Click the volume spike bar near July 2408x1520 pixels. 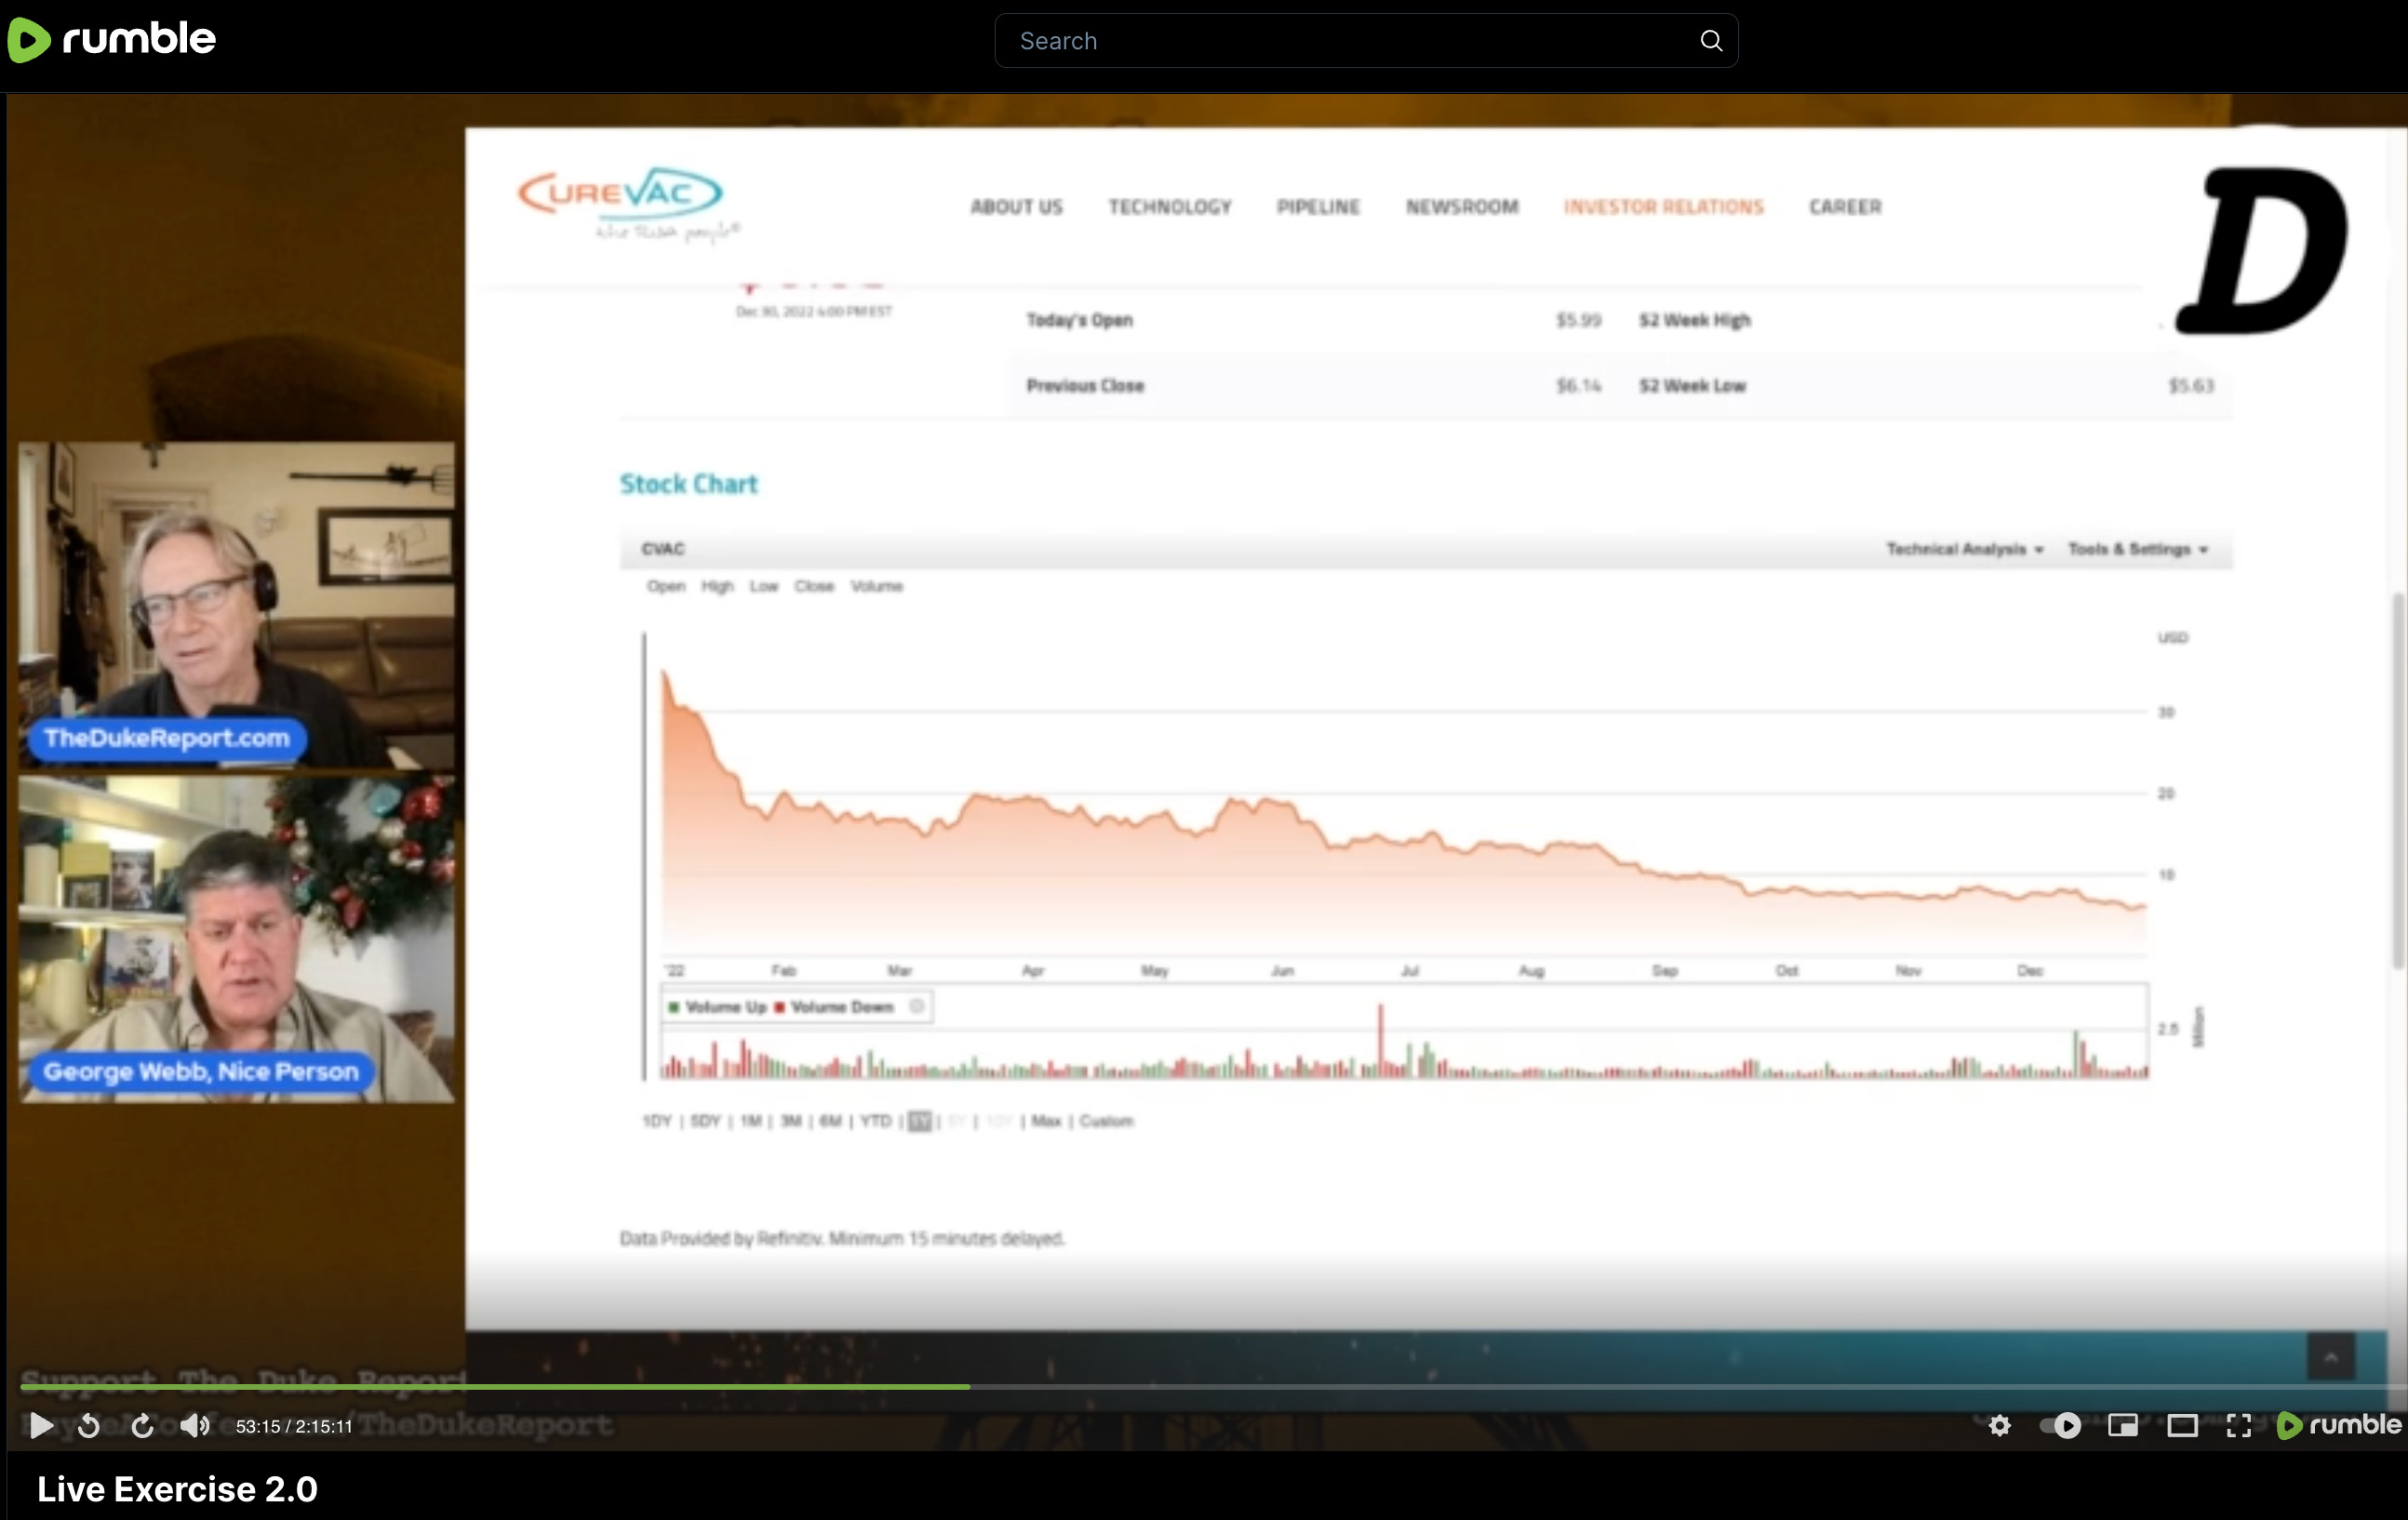[1380, 1041]
